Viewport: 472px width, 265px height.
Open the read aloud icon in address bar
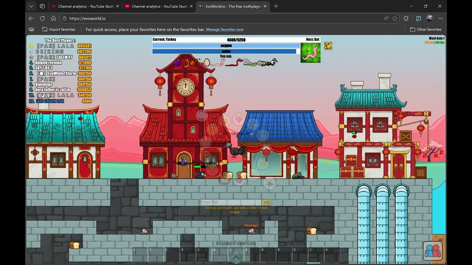pos(386,18)
